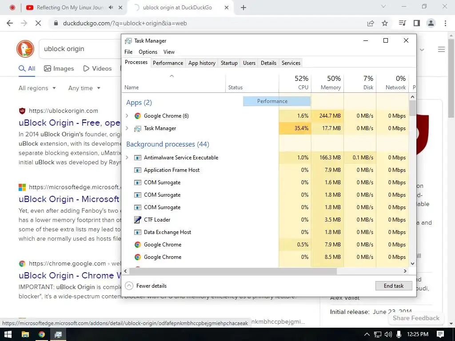Click the Application Frame Host icon
The image size is (455, 341).
(138, 170)
